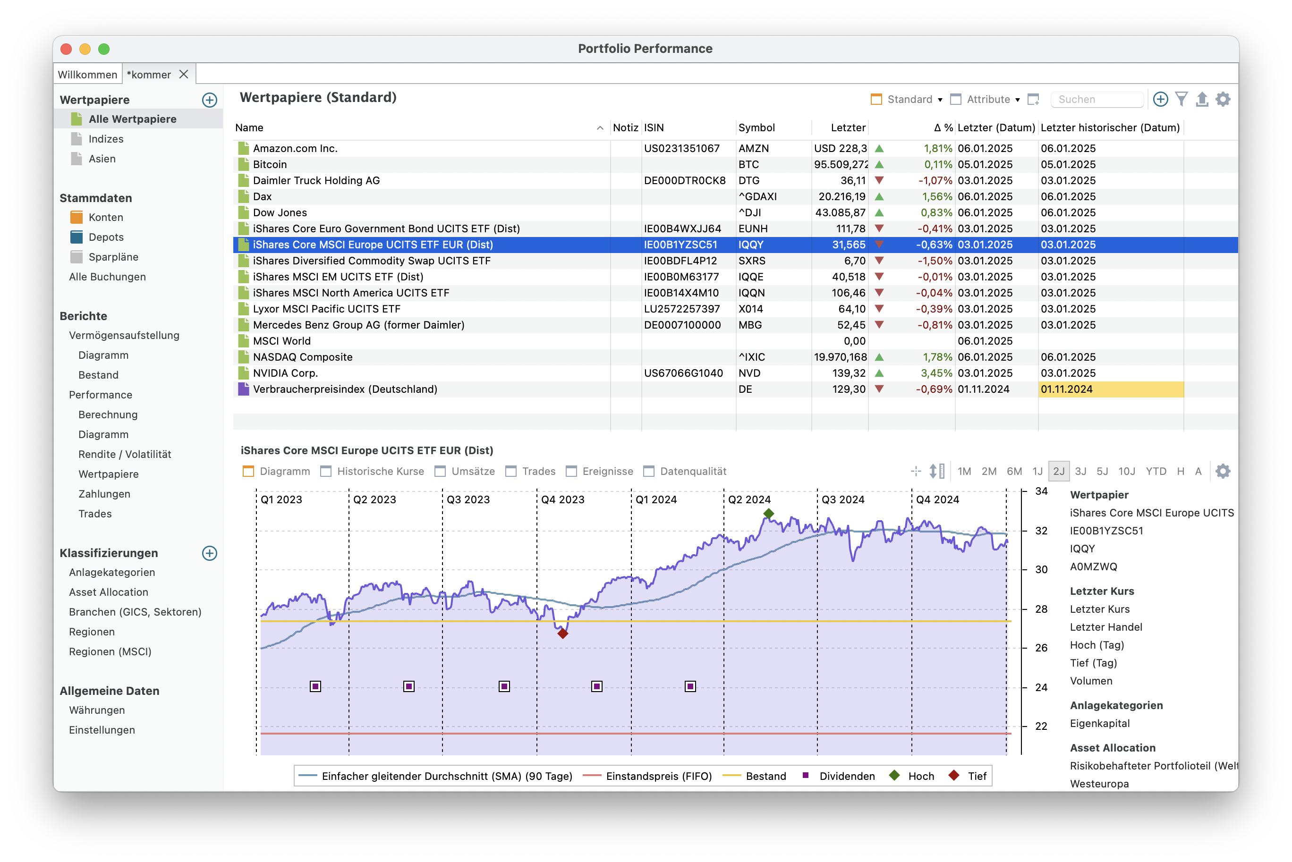Add new security via plus icon beside Wertpapiere

210,100
